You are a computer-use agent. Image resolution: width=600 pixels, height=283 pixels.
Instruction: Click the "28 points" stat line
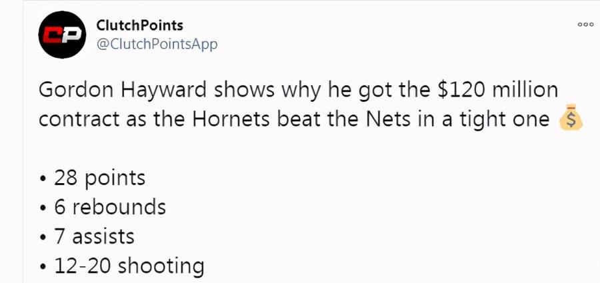point(99,178)
